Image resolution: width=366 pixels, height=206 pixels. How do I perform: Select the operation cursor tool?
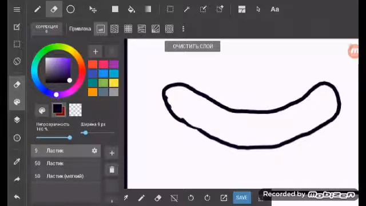pos(258,9)
